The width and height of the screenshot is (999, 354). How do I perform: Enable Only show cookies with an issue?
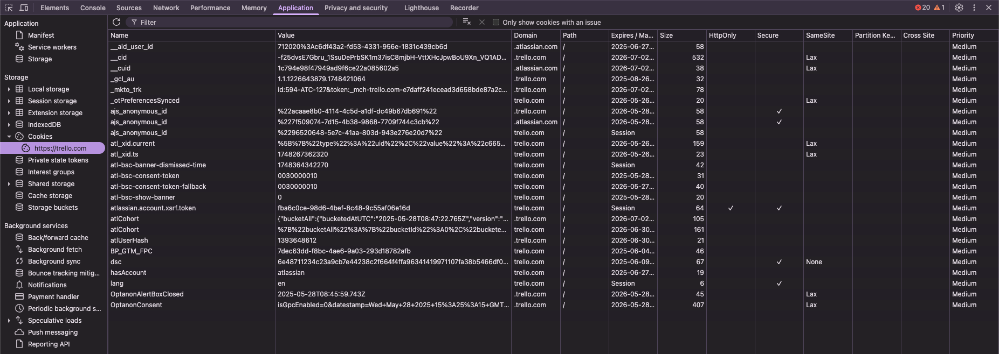(496, 22)
